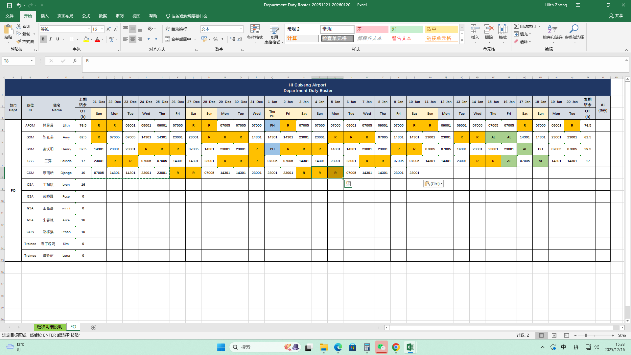Toggle bold formatting button
This screenshot has width=631, height=355.
coord(43,39)
